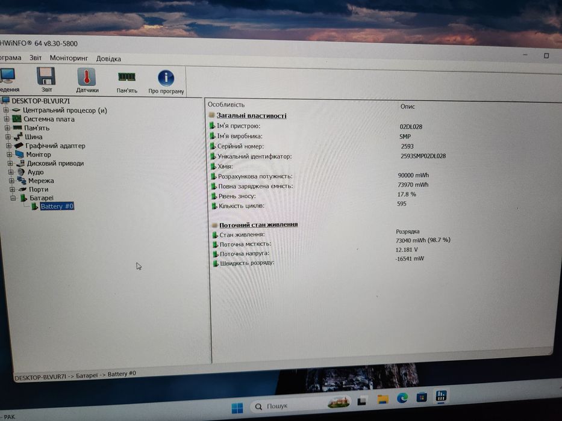The height and width of the screenshot is (421, 562).
Task: Expand the Мережа tree node
Action: coord(12,181)
